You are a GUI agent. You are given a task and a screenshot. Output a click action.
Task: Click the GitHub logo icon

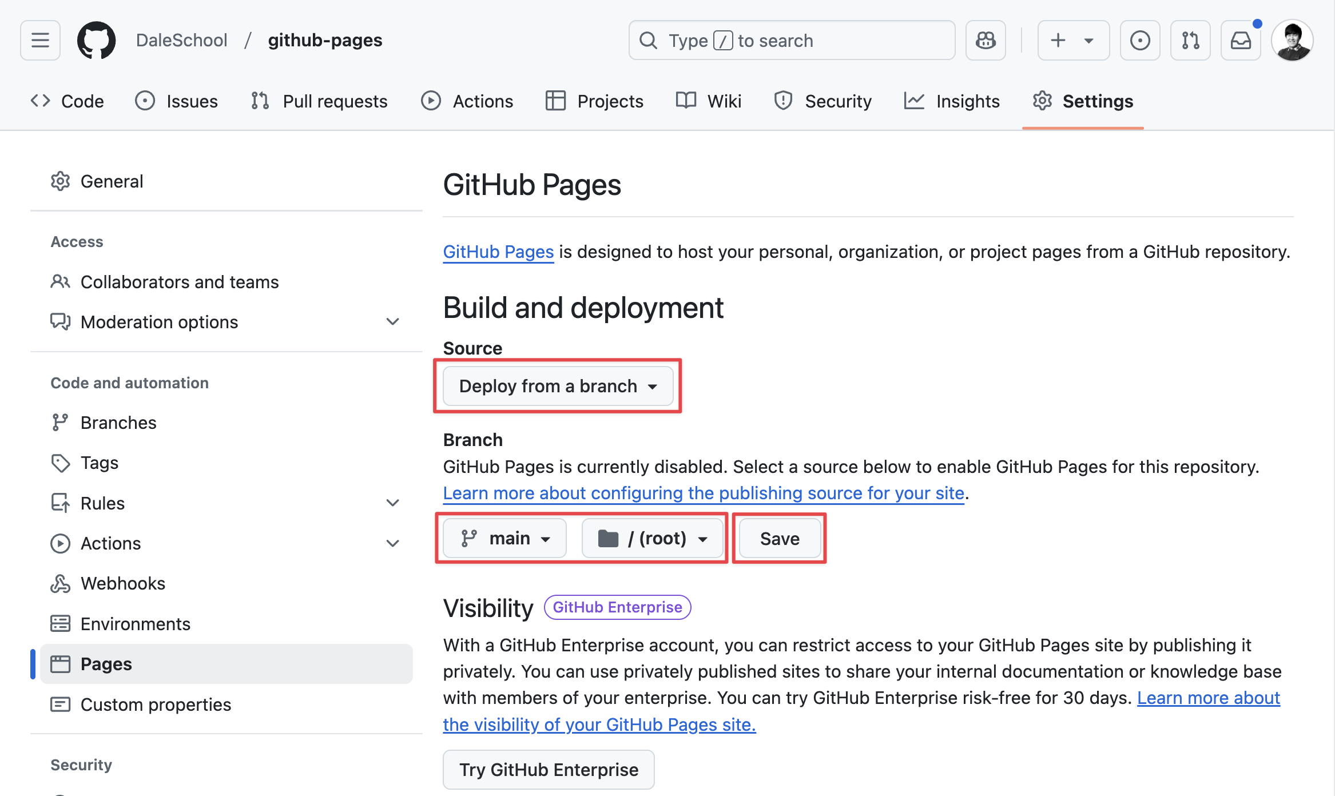coord(96,40)
